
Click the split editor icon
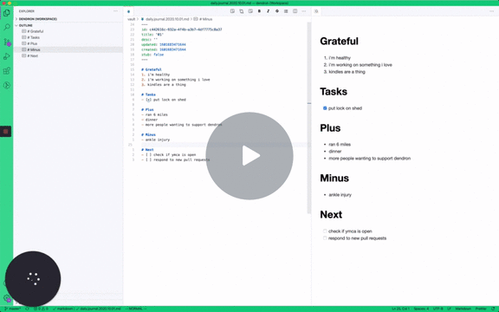[295, 11]
